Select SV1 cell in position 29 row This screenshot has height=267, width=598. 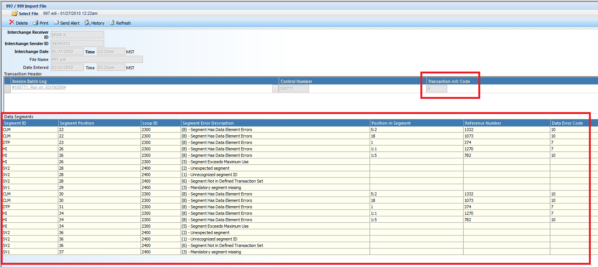30,187
